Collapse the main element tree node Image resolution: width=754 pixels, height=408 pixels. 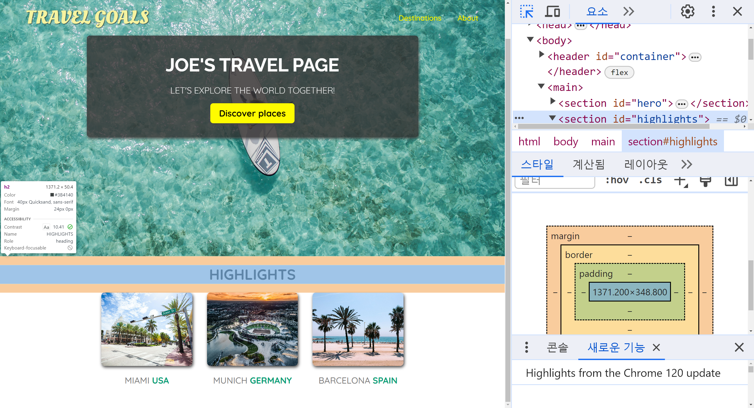tap(541, 86)
